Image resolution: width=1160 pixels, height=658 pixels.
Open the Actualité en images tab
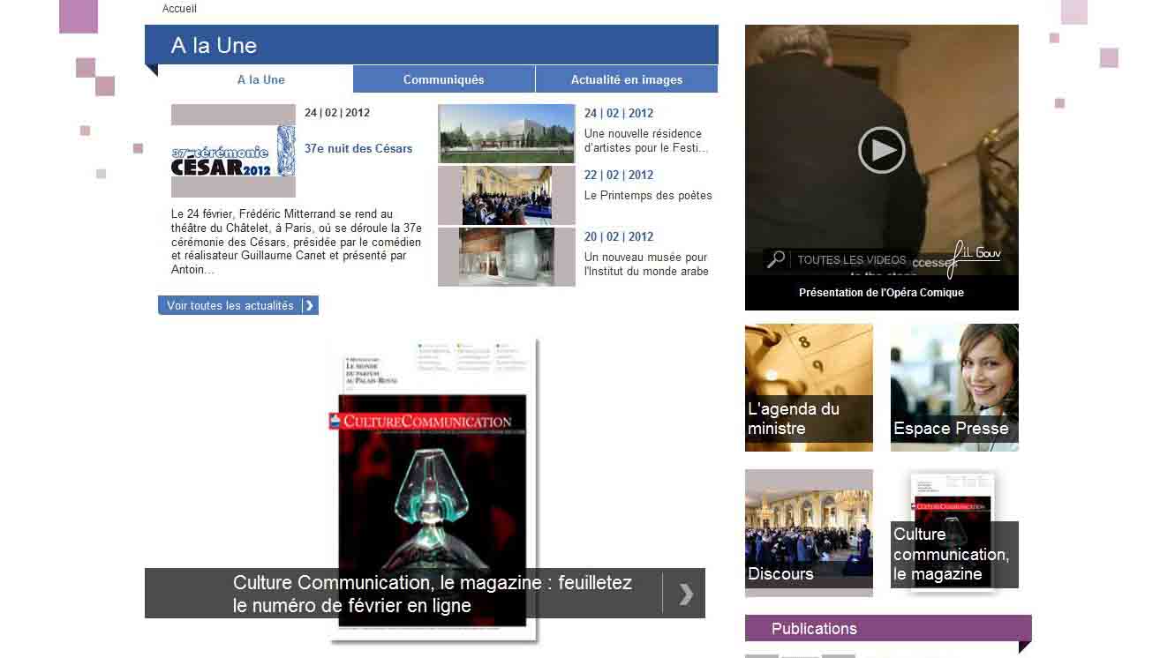coord(626,79)
